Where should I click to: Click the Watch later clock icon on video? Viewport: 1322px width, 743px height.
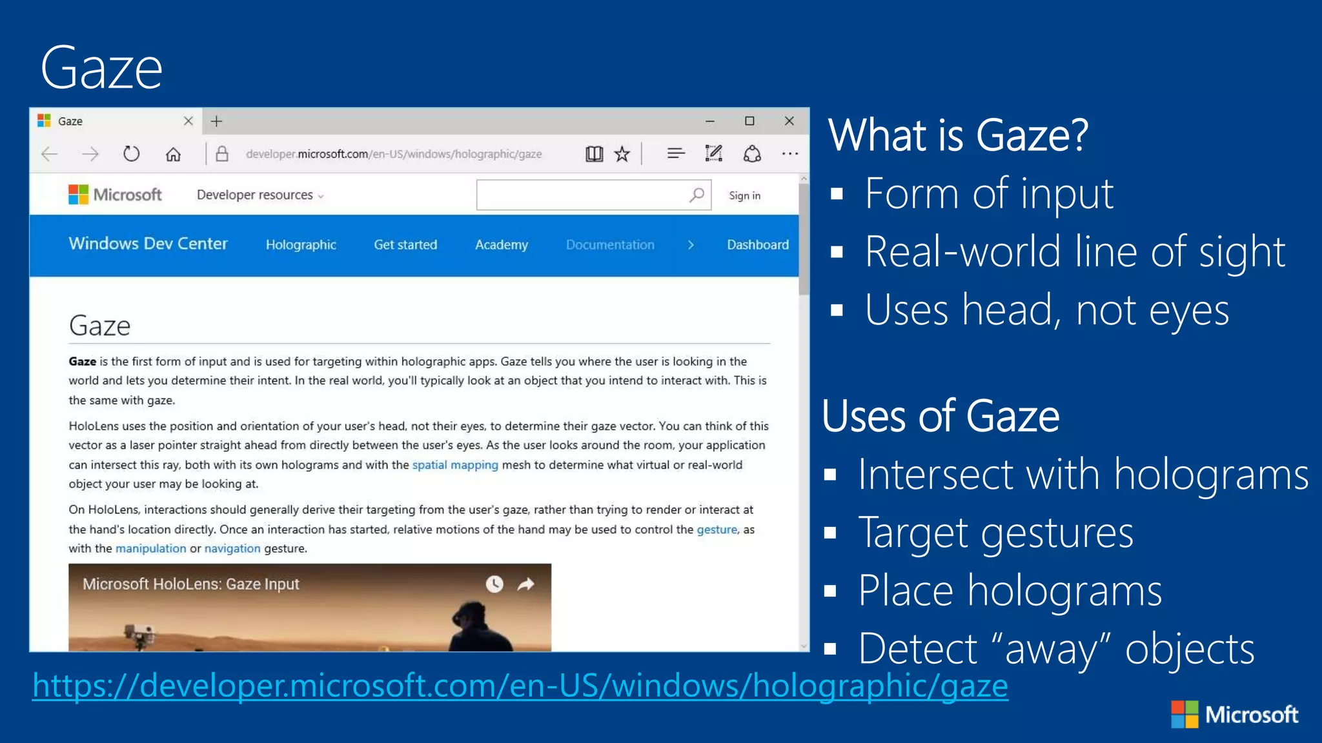pyautogui.click(x=494, y=584)
